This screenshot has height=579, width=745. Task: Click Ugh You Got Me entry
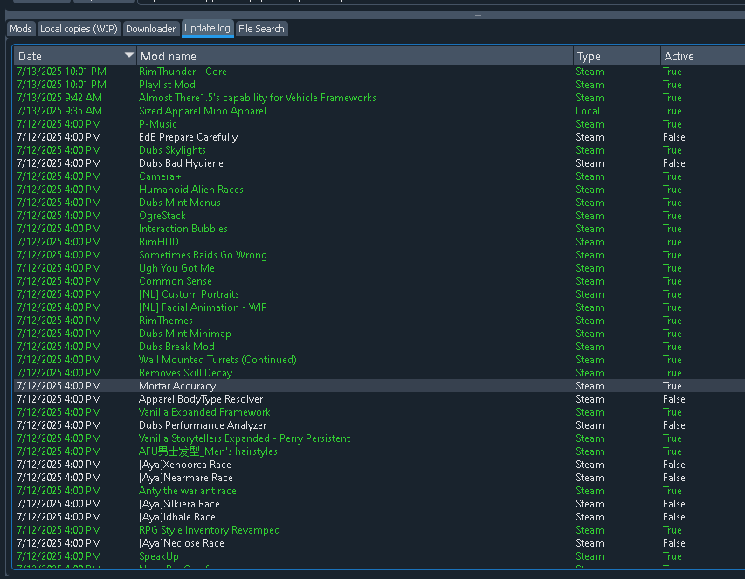click(x=176, y=268)
